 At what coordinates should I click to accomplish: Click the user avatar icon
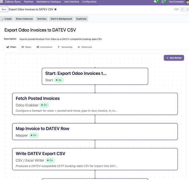point(188,2)
